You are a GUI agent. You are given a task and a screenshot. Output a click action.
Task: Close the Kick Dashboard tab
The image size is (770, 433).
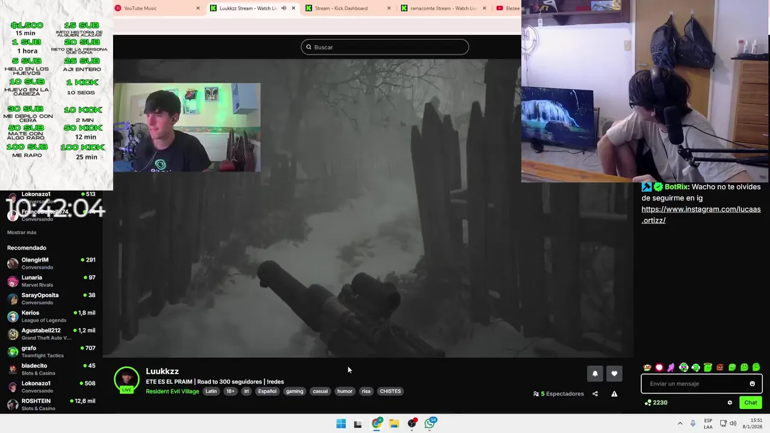[389, 8]
